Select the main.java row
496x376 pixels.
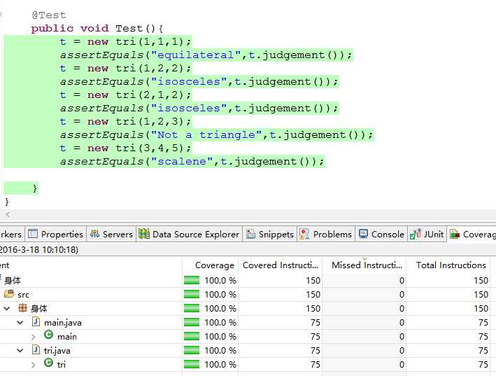pyautogui.click(x=245, y=322)
